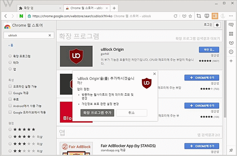Select the 테마 radio filter

pyautogui.click(x=10, y=62)
